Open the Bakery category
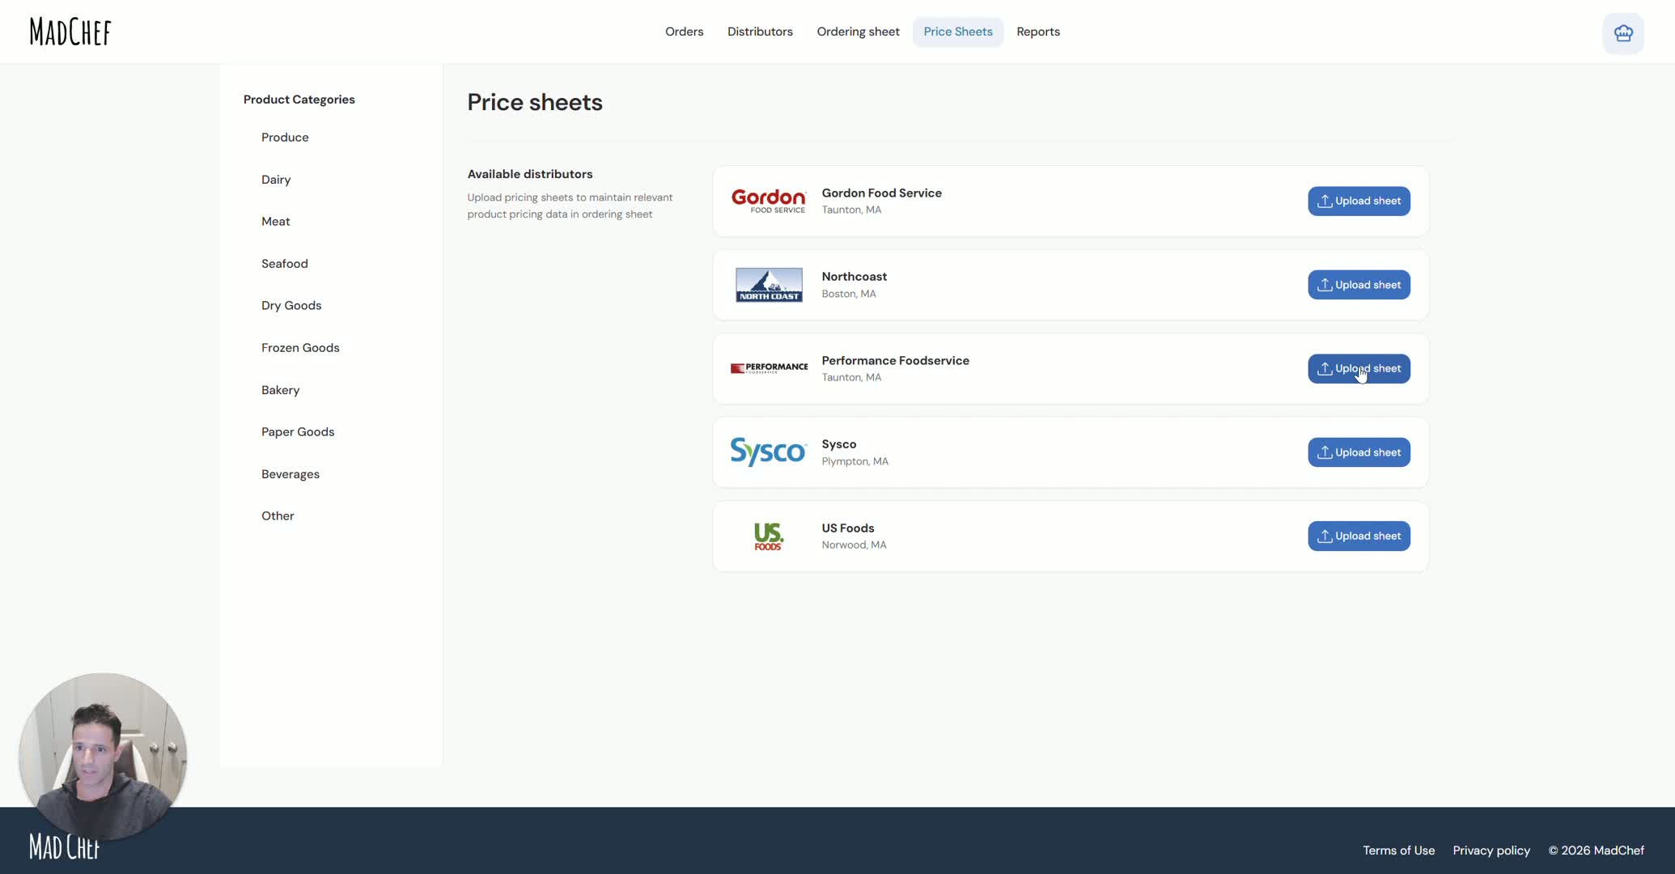This screenshot has width=1675, height=874. coord(280,390)
